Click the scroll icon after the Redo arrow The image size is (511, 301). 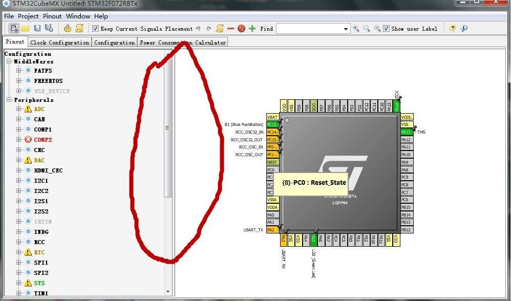220,28
